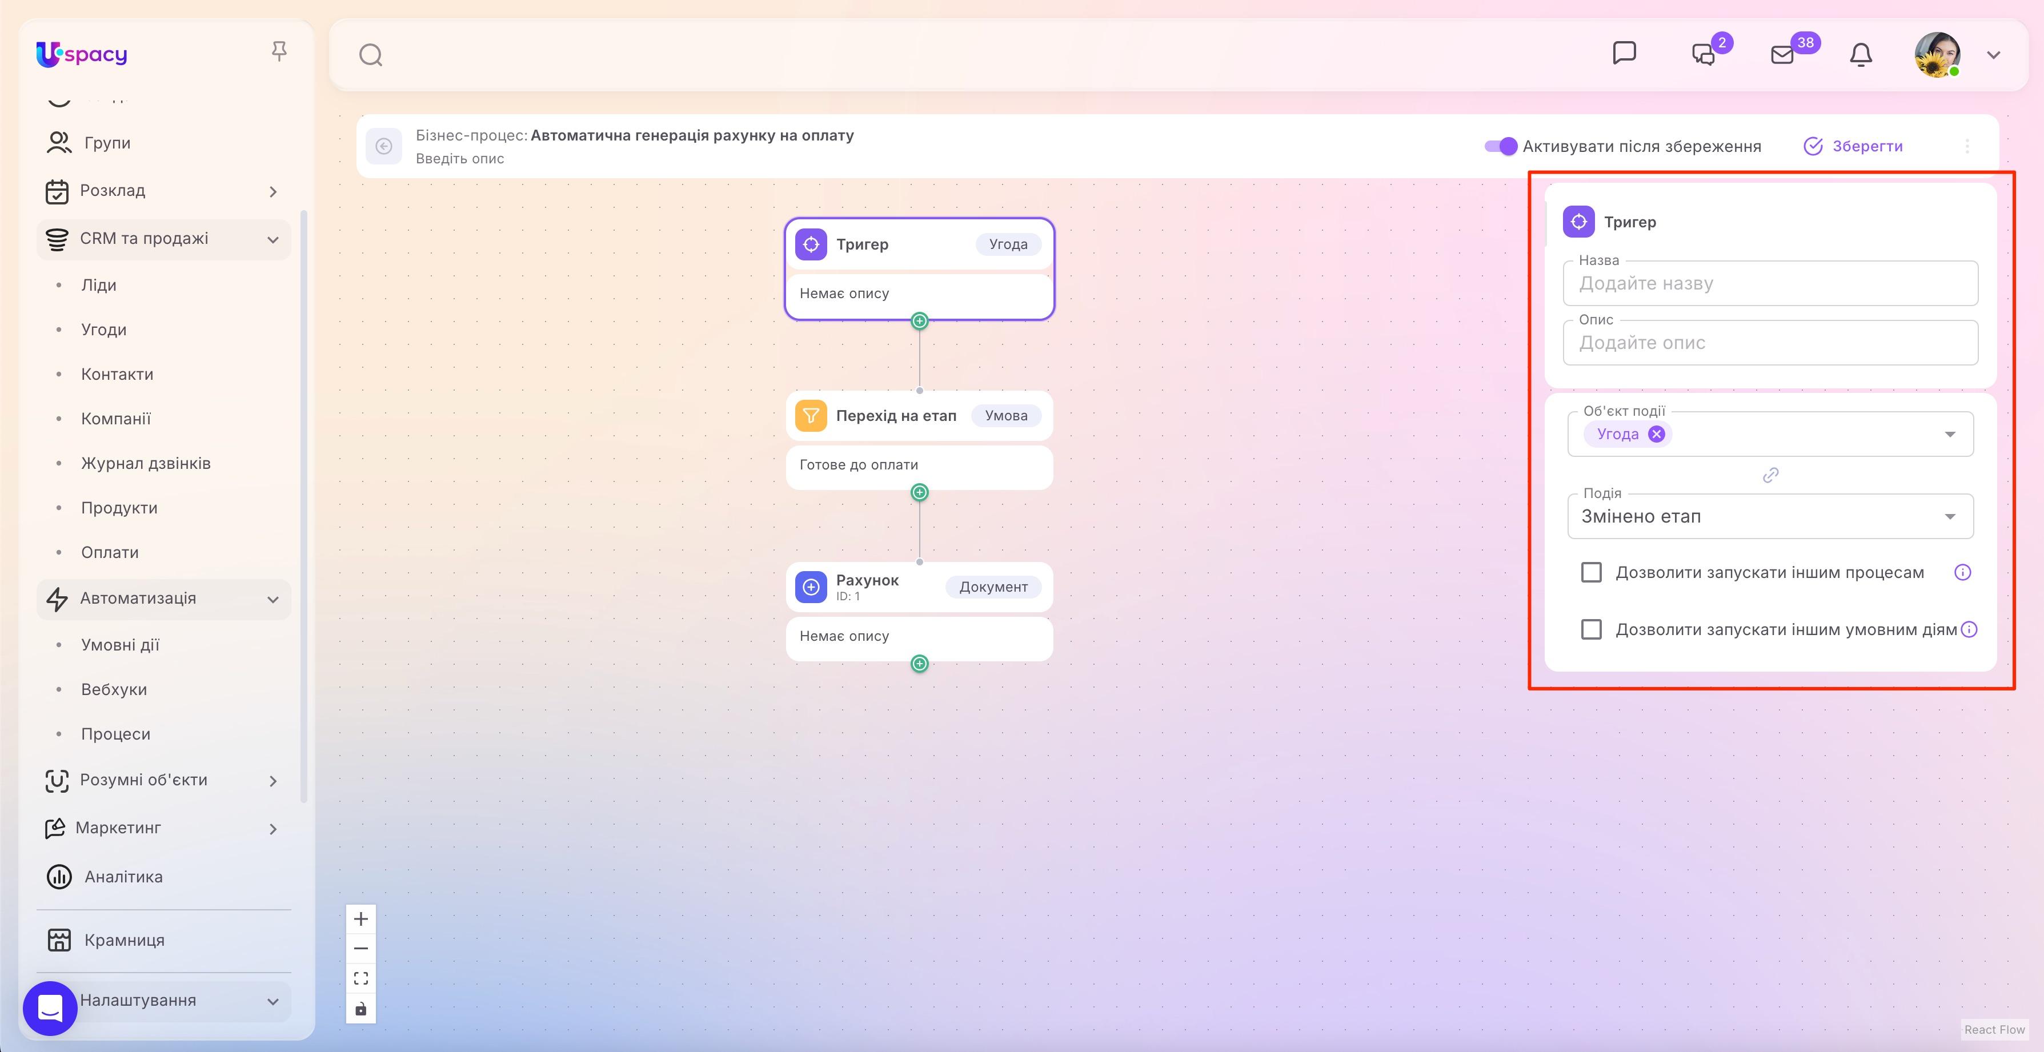This screenshot has width=2044, height=1052.
Task: Check Дозволити запускати іншим процесам
Action: [x=1591, y=572]
